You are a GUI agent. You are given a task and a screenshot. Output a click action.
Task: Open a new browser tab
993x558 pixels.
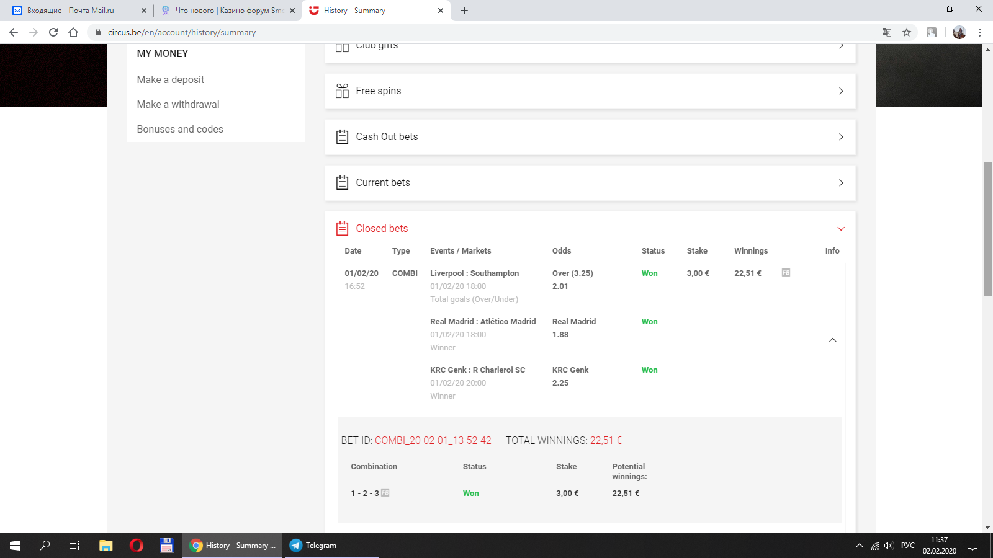pyautogui.click(x=464, y=11)
